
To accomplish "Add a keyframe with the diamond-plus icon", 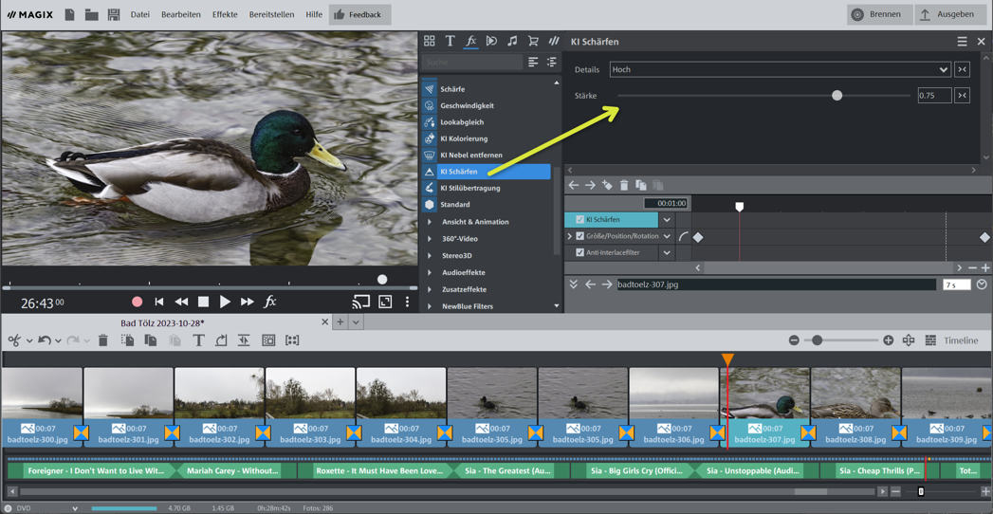I will click(x=607, y=185).
